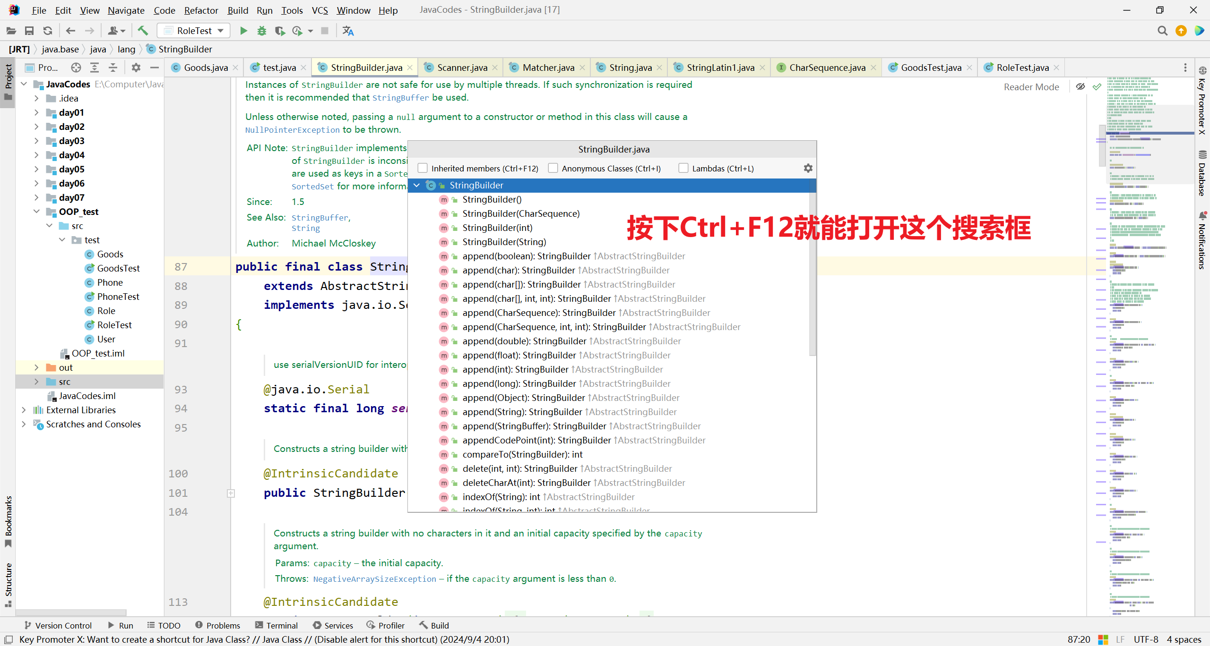Click the Search Everywhere magnifier icon
1210x646 pixels.
click(x=1162, y=31)
